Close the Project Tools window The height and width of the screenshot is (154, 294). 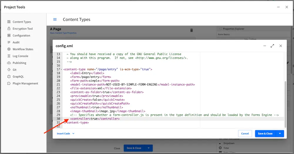point(287,7)
